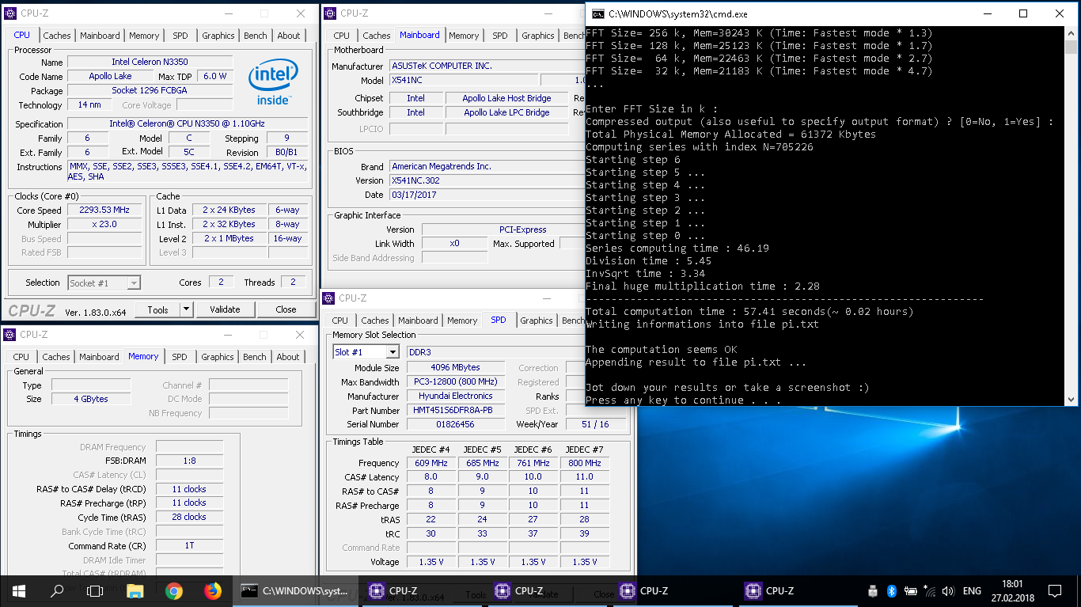Click the Multiplier value 'x 23.0'
The image size is (1081, 607).
(104, 224)
